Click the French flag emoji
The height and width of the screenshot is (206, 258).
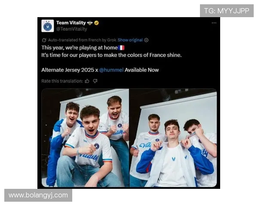point(121,48)
